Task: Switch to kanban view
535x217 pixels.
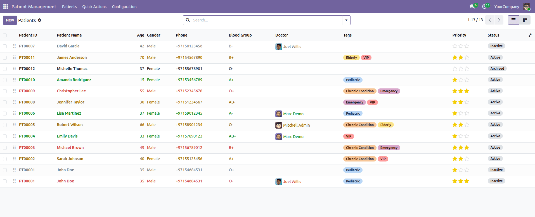Action: (x=525, y=20)
